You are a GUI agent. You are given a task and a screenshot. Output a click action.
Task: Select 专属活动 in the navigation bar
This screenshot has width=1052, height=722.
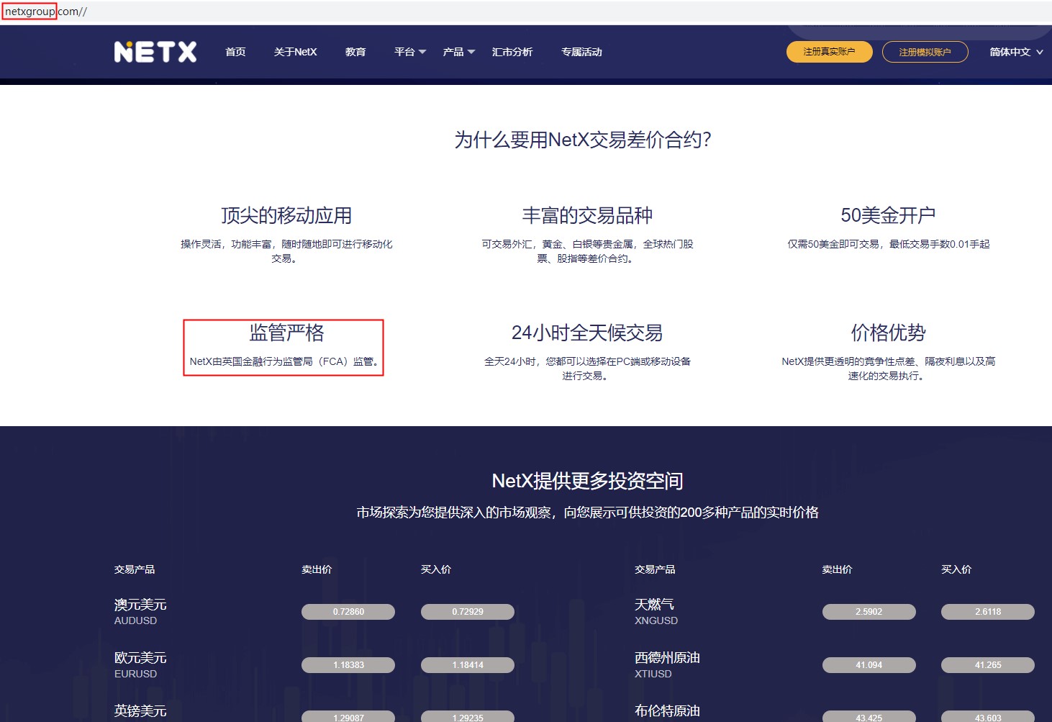click(581, 51)
